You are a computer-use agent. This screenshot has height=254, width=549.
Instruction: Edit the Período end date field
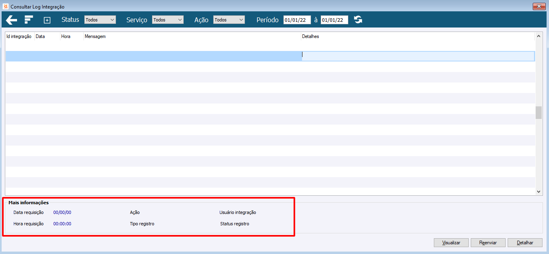pyautogui.click(x=335, y=20)
